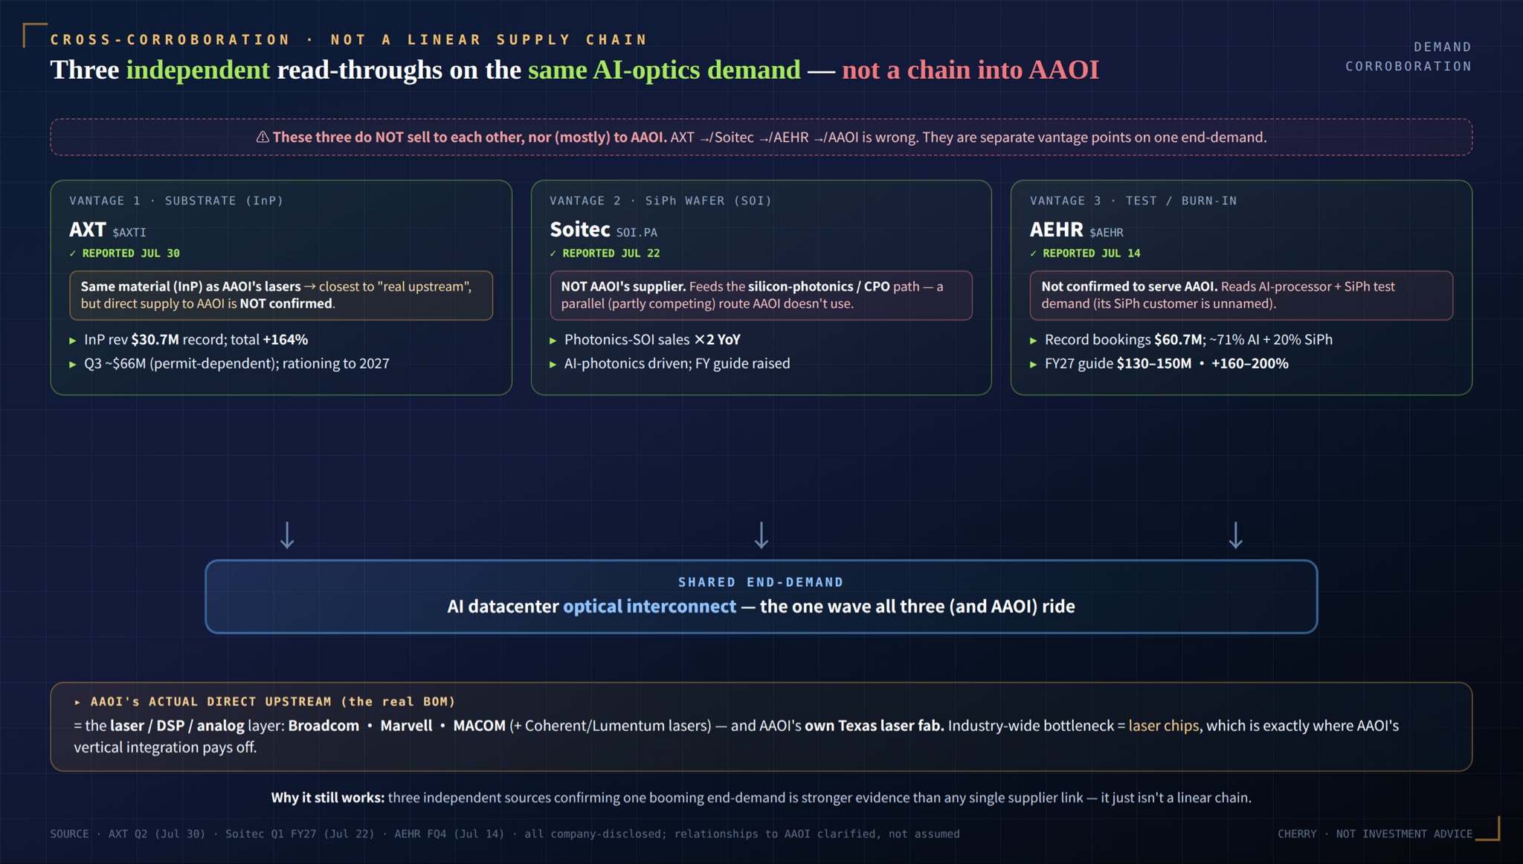Click the company name "AEHR"
1523x864 pixels.
click(x=1057, y=230)
